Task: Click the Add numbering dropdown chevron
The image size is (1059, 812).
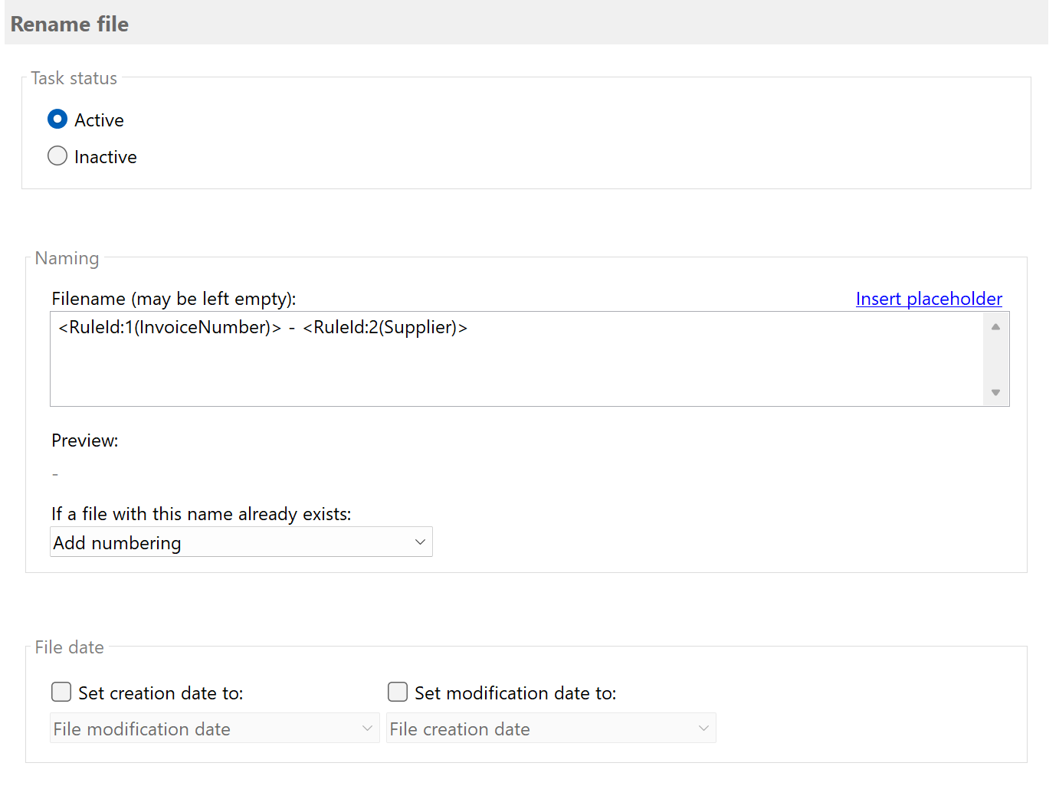Action: coord(420,542)
